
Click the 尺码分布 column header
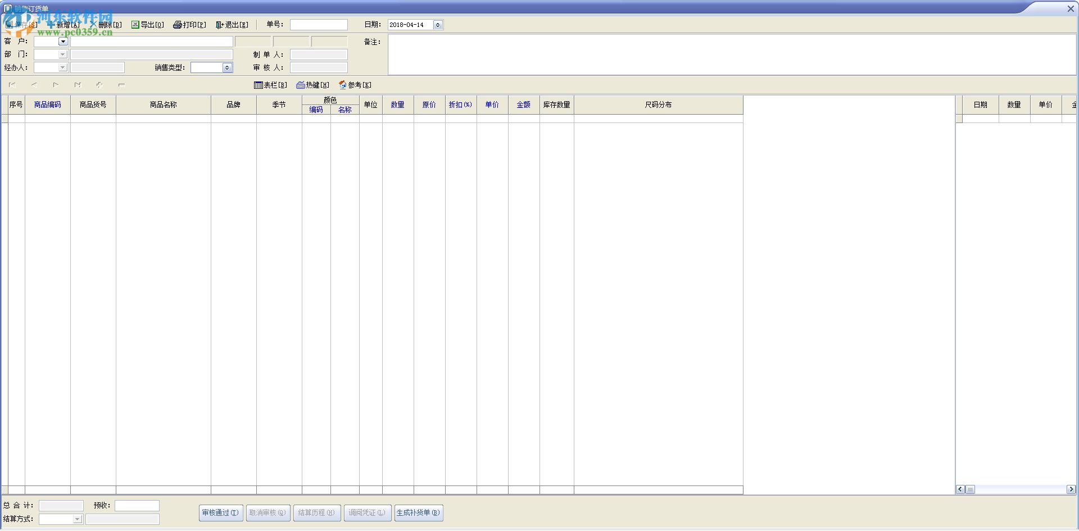[x=659, y=105]
